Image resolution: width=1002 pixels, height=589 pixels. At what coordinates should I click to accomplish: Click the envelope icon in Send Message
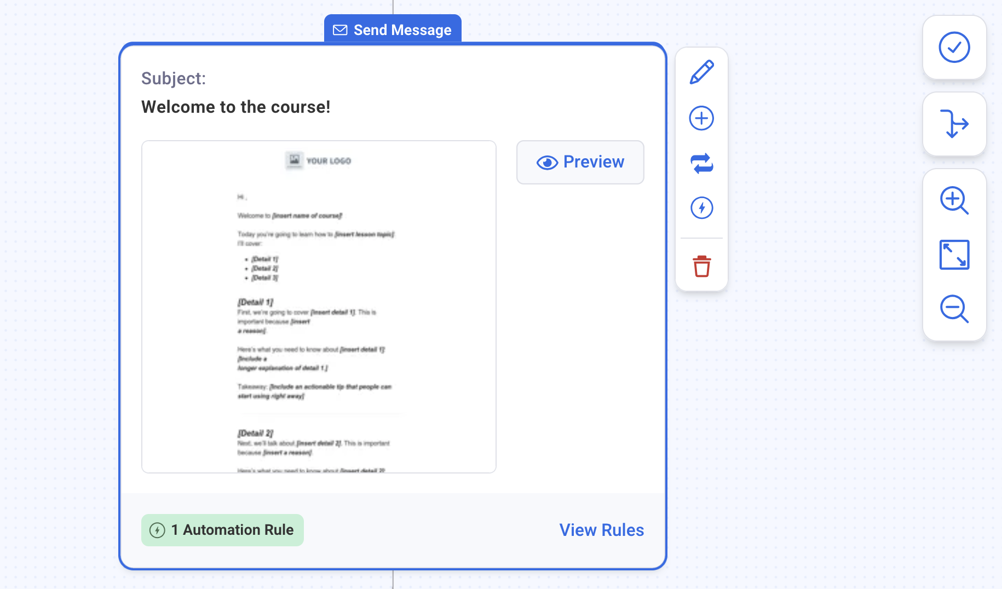click(340, 30)
